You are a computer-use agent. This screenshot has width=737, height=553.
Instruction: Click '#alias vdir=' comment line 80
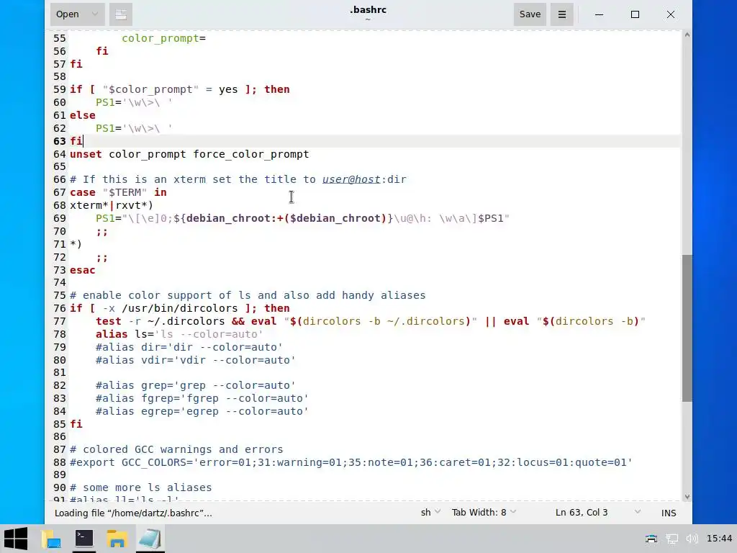coord(196,360)
